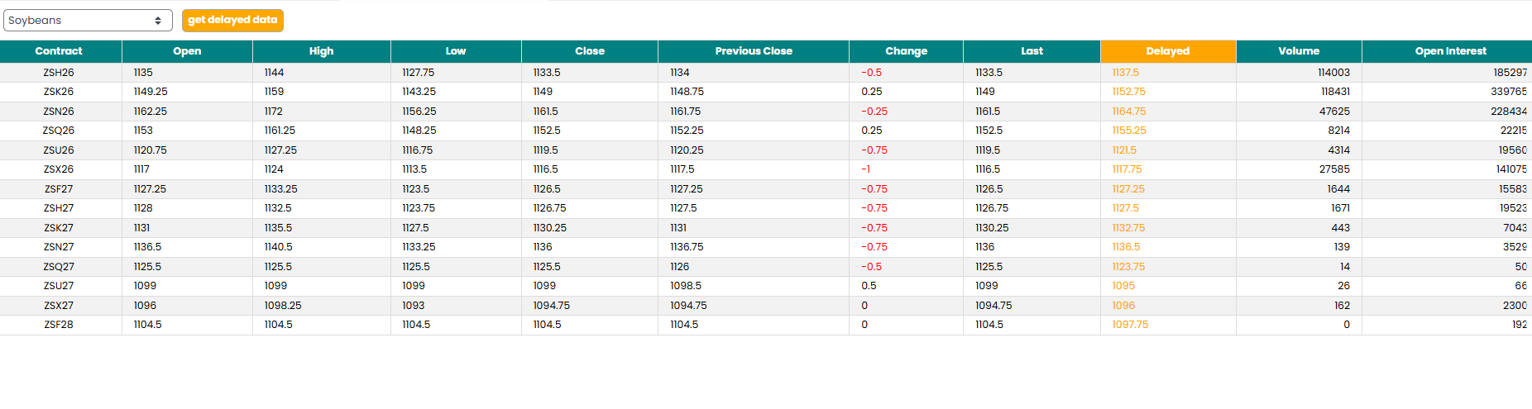1532x409 pixels.
Task: Click the Change column header
Action: click(x=906, y=51)
